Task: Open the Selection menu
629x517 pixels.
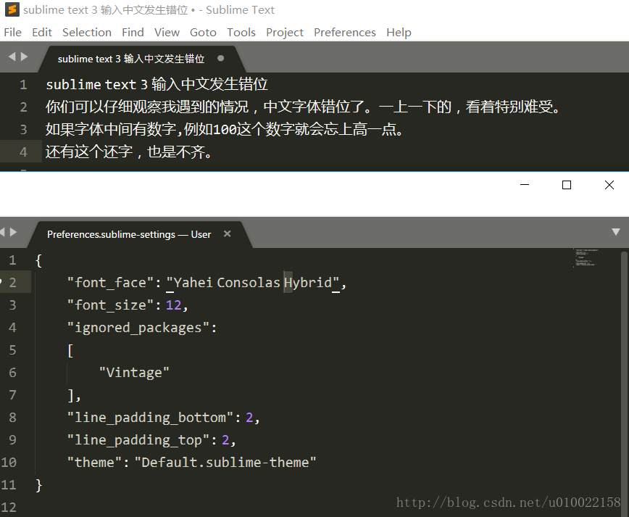Action: 87,32
